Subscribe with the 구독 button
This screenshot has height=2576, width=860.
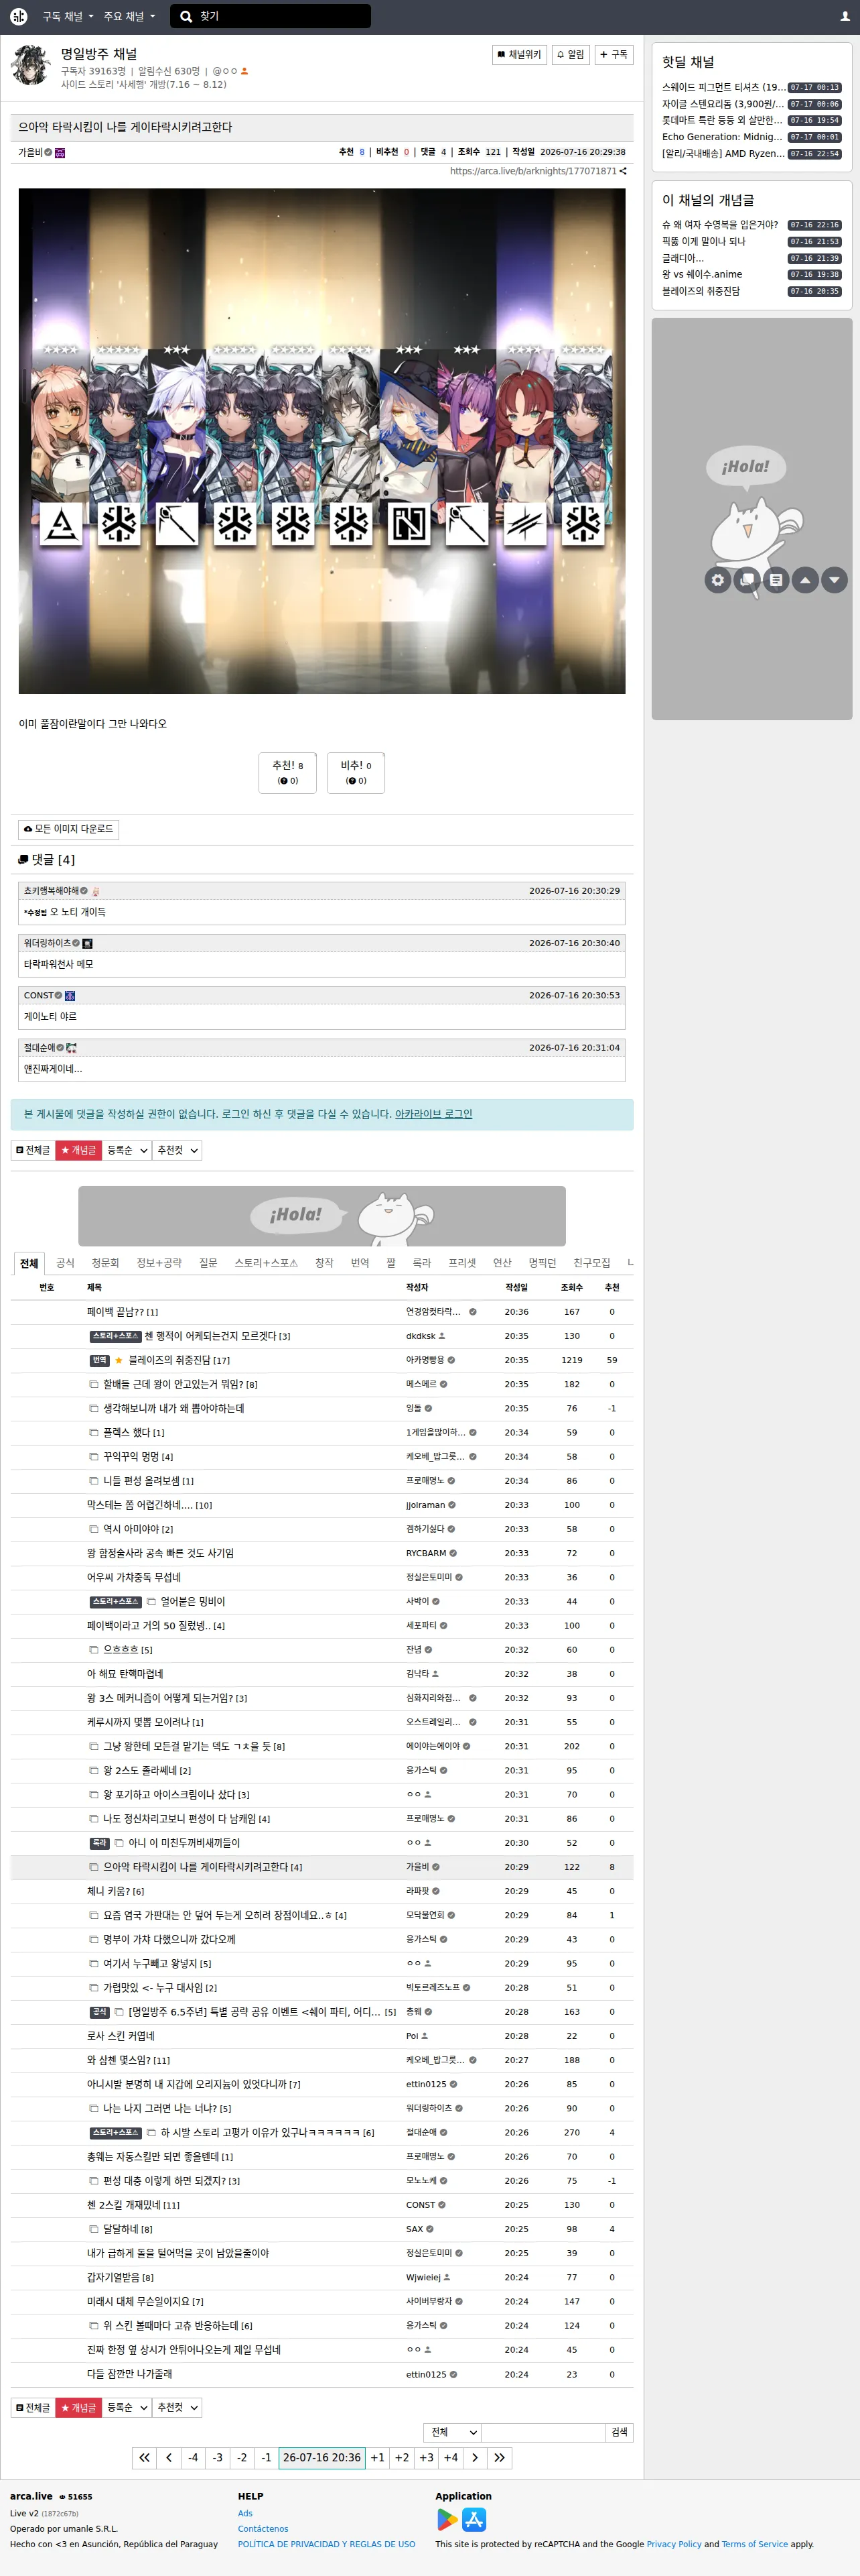614,54
